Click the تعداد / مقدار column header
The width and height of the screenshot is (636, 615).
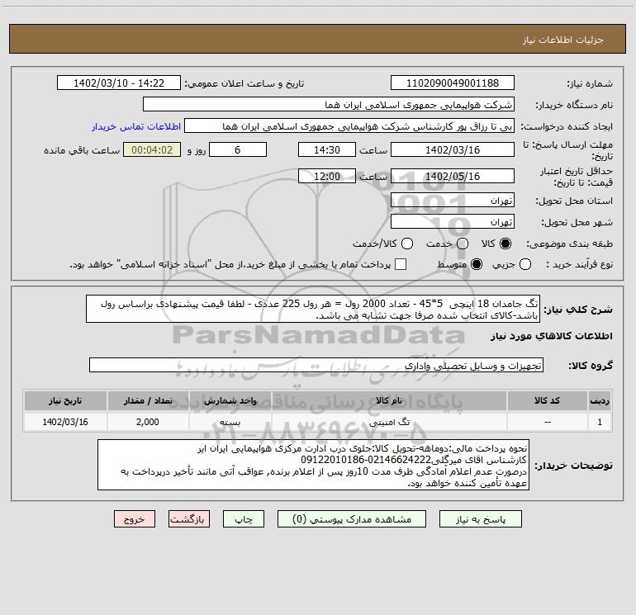coord(148,400)
